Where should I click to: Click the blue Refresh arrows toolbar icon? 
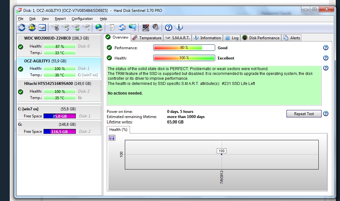[x=22, y=27]
